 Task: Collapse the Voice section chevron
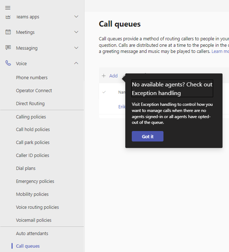click(x=76, y=63)
